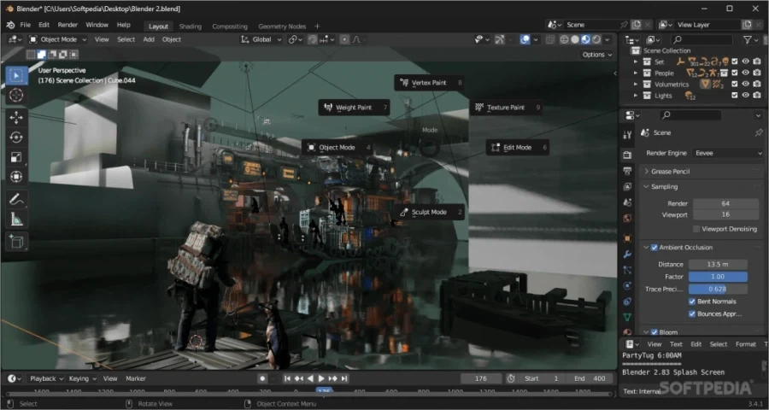Image resolution: width=769 pixels, height=410 pixels.
Task: Toggle proportional editing button
Action: click(344, 40)
